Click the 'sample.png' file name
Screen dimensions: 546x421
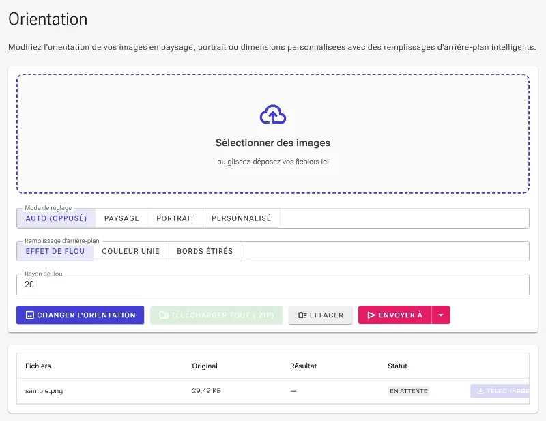(x=44, y=391)
